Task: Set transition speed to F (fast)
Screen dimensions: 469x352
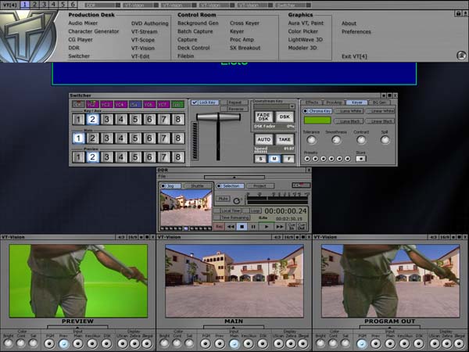Action: click(x=288, y=159)
